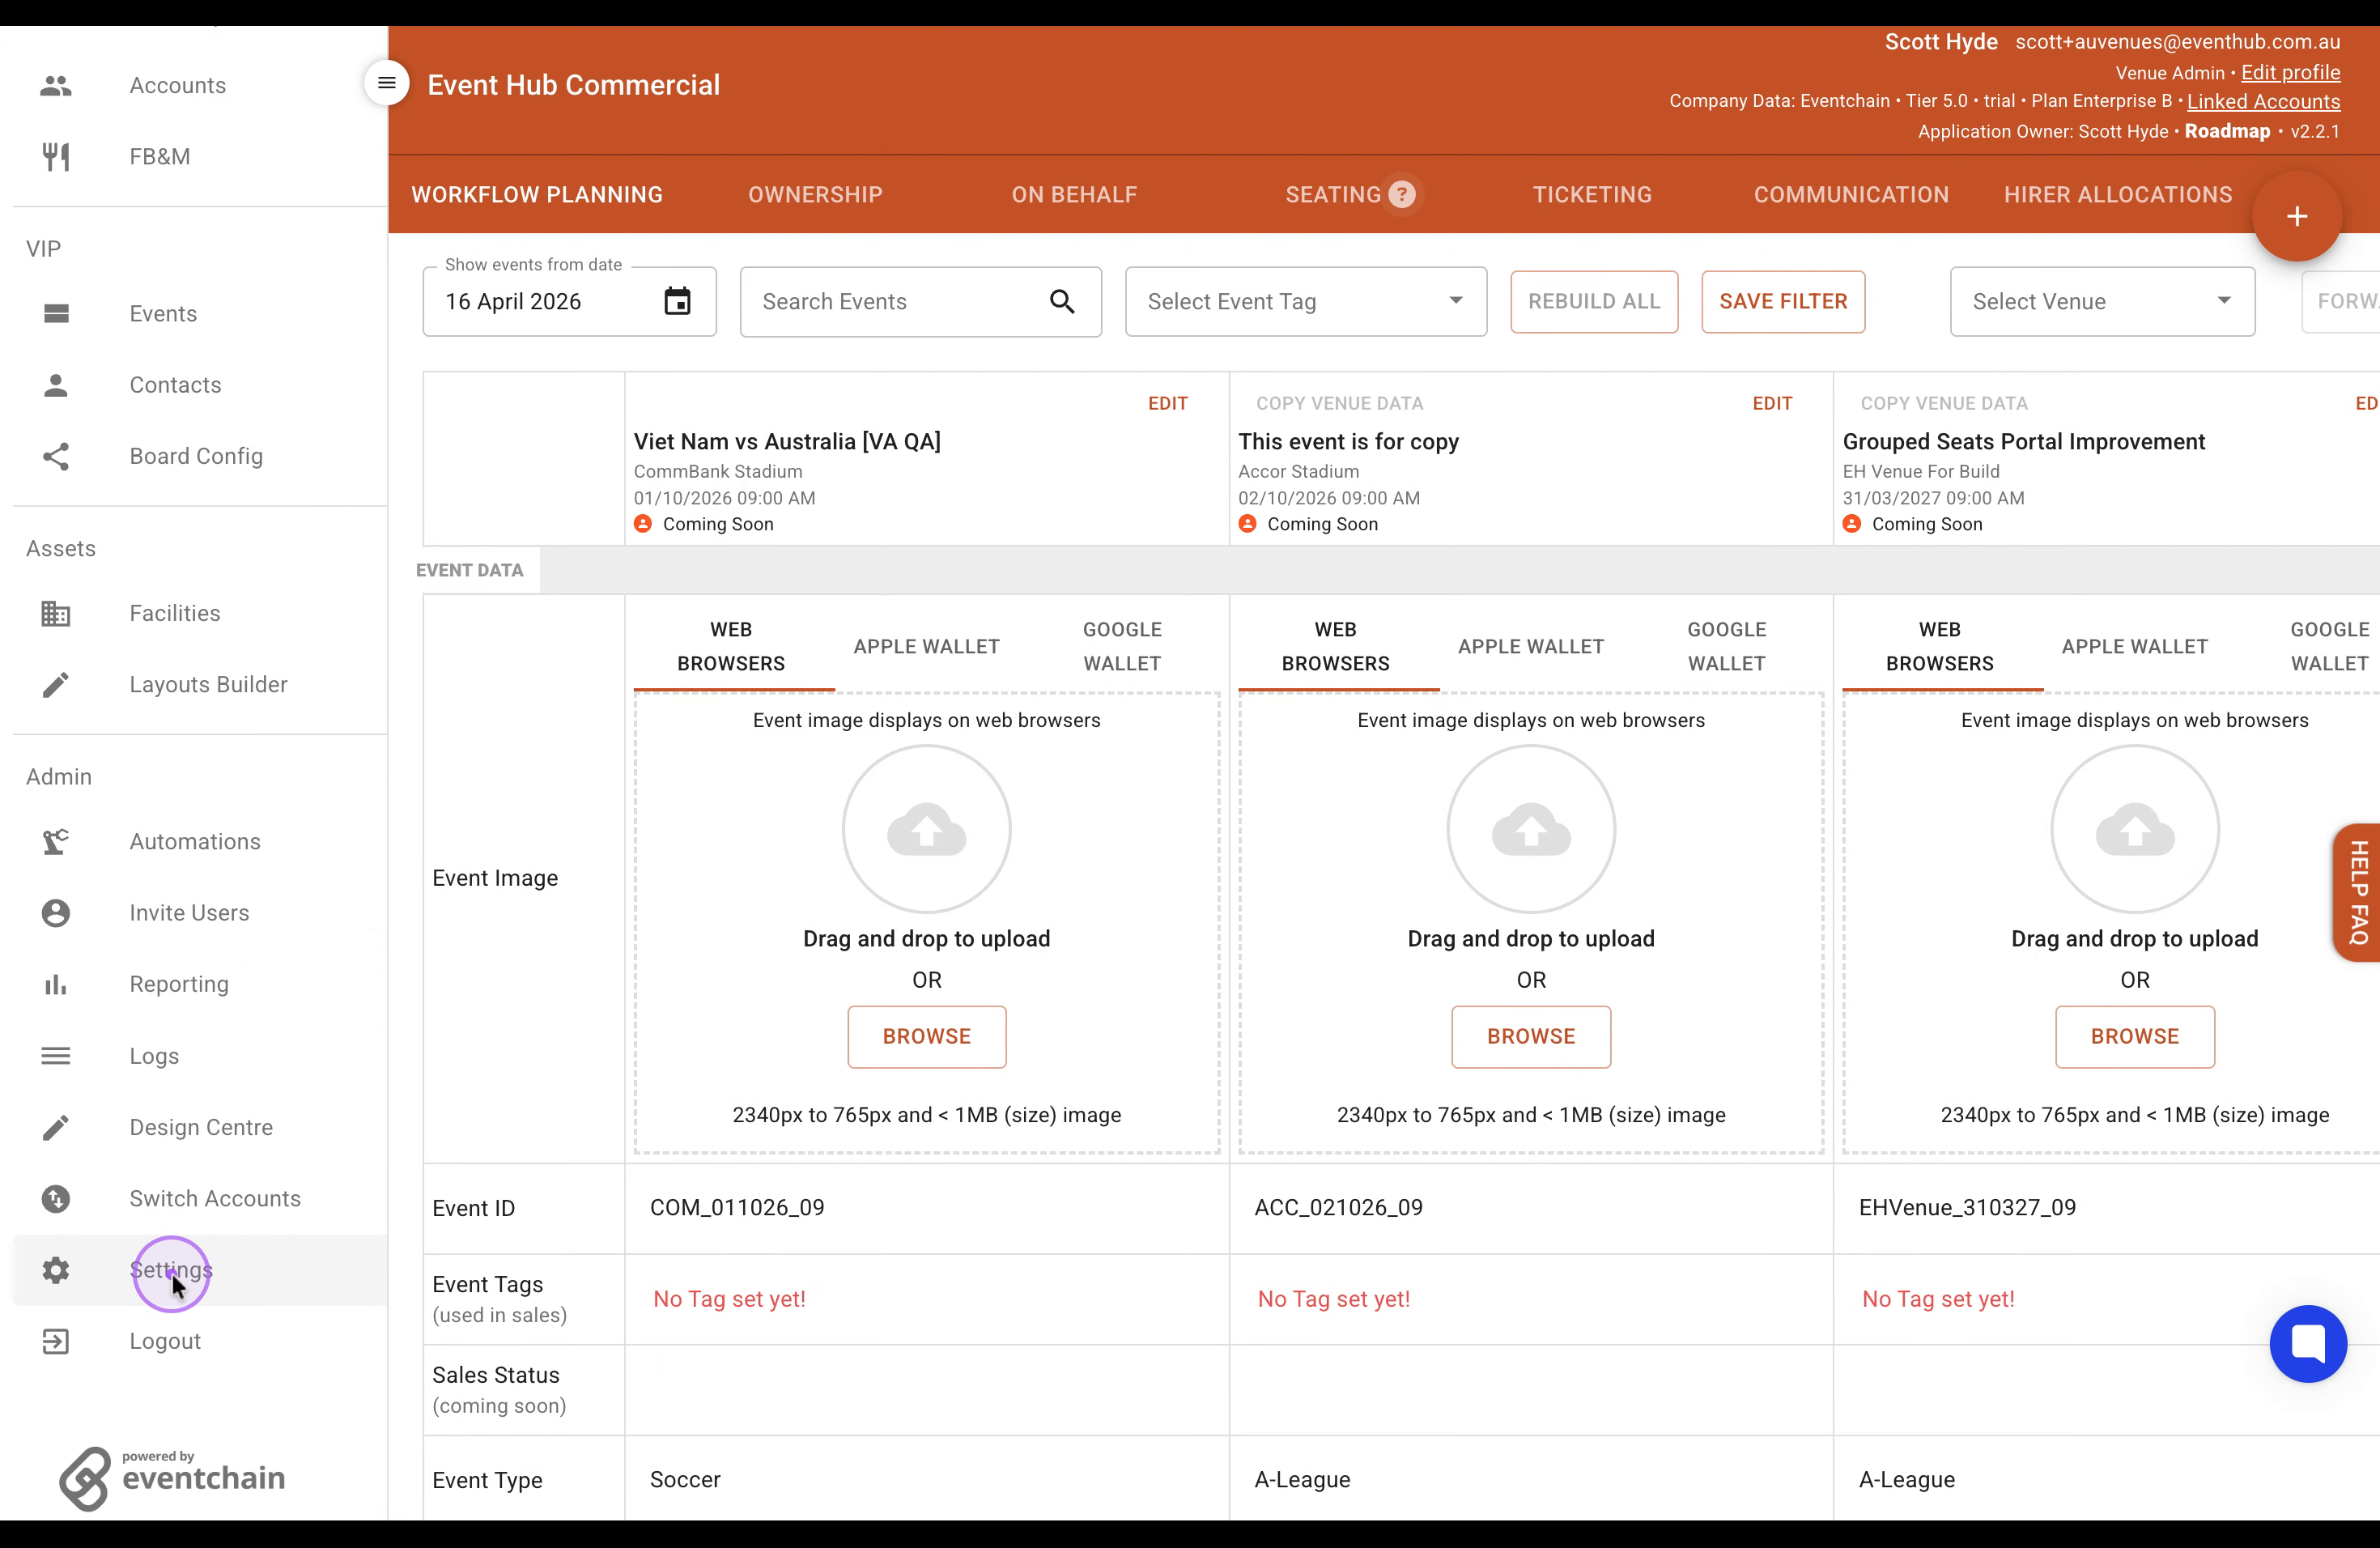Screen dimensions: 2380x1548
Task: Click the Reporting bar chart icon
Action: click(x=56, y=985)
